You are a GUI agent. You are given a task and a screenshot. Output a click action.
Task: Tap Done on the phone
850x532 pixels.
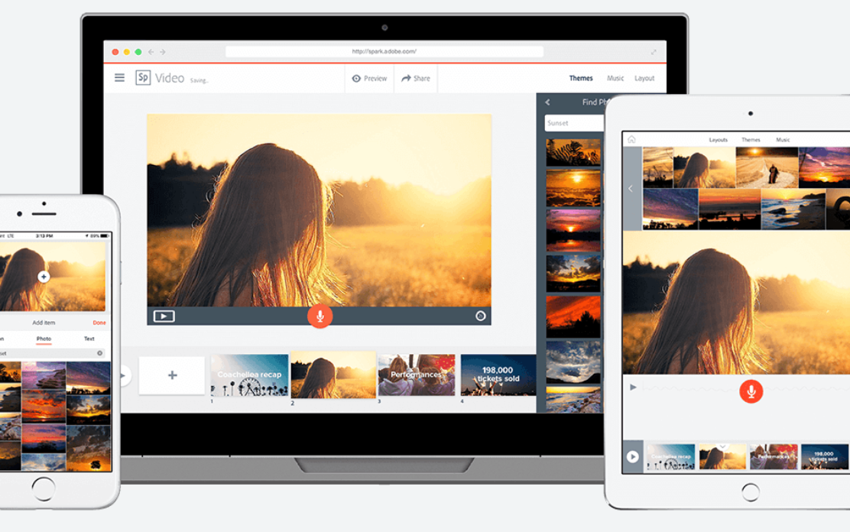[x=99, y=323]
